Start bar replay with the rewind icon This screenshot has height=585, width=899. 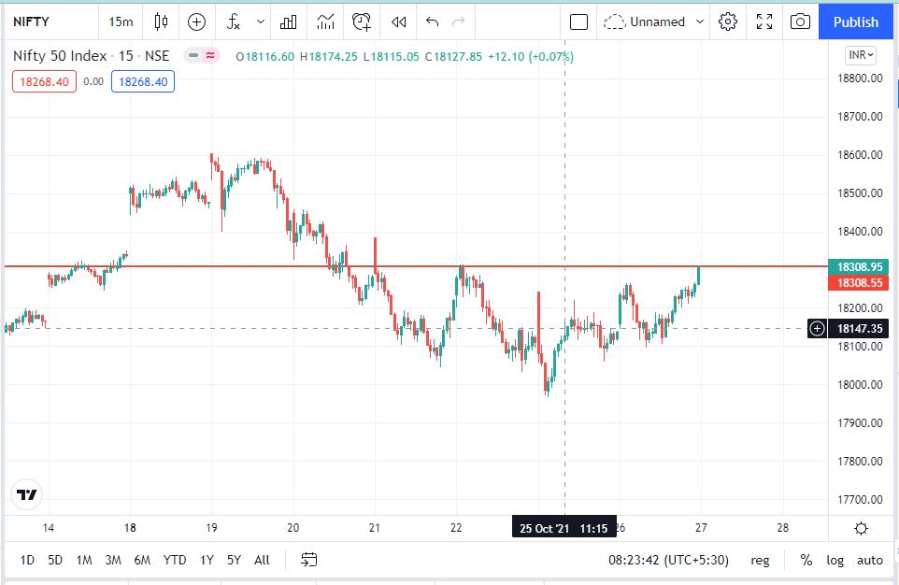(398, 21)
